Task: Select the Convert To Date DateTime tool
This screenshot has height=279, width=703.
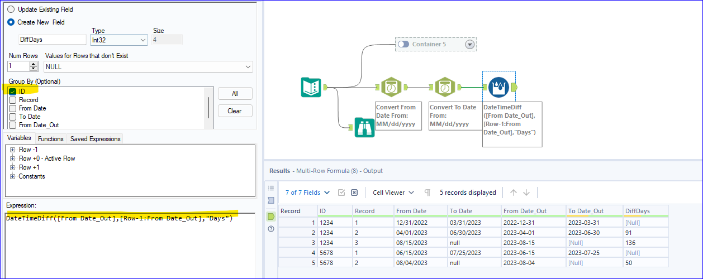Action: coord(444,88)
